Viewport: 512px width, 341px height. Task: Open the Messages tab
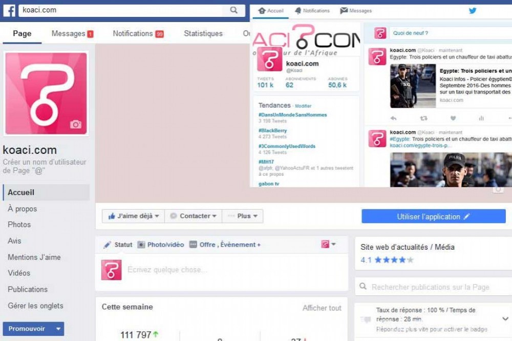tap(72, 34)
